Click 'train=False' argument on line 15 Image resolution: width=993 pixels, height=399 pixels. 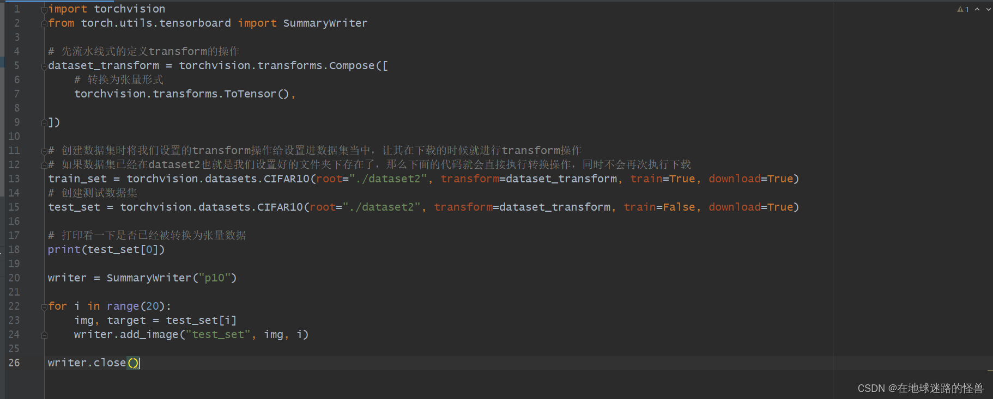(659, 207)
